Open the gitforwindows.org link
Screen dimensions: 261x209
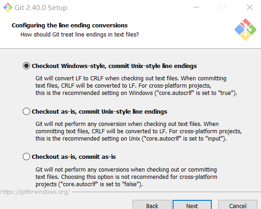click(35, 192)
